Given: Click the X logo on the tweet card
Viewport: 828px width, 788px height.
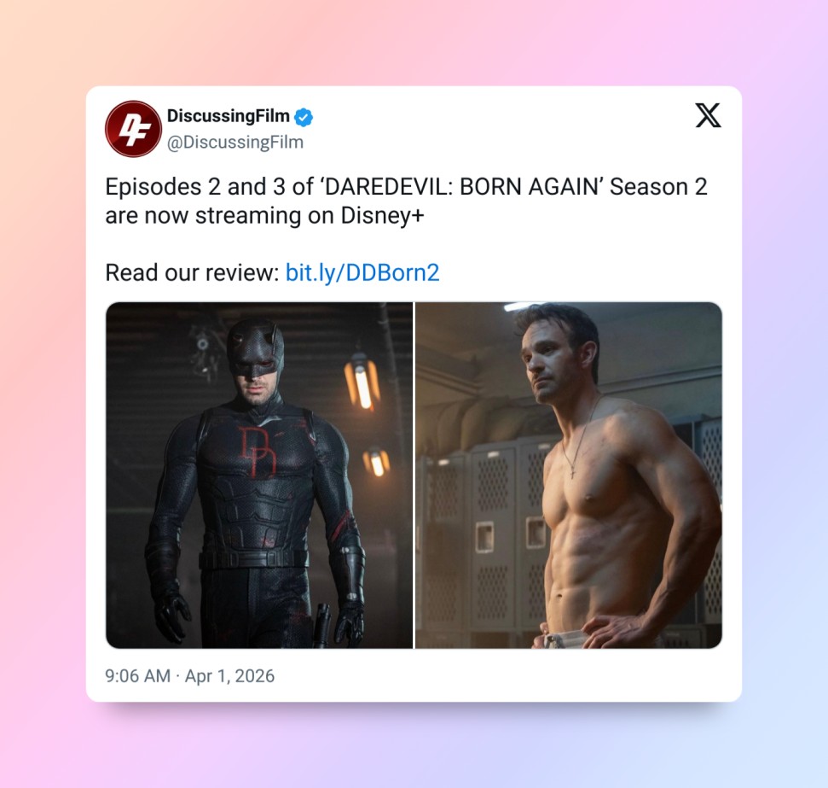Looking at the screenshot, I should [x=708, y=115].
